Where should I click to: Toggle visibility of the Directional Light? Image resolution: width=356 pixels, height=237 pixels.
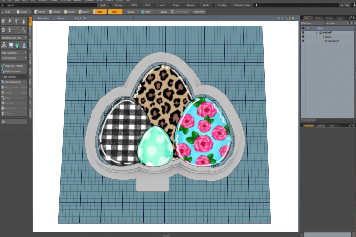click(303, 41)
